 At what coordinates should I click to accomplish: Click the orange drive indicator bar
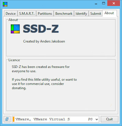coord(13,119)
